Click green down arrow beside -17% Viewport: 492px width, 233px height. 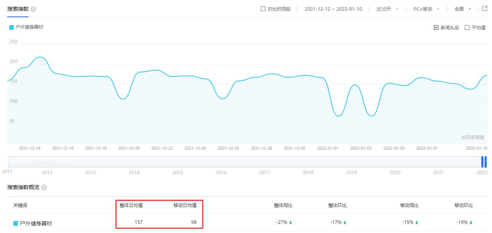[x=345, y=223]
